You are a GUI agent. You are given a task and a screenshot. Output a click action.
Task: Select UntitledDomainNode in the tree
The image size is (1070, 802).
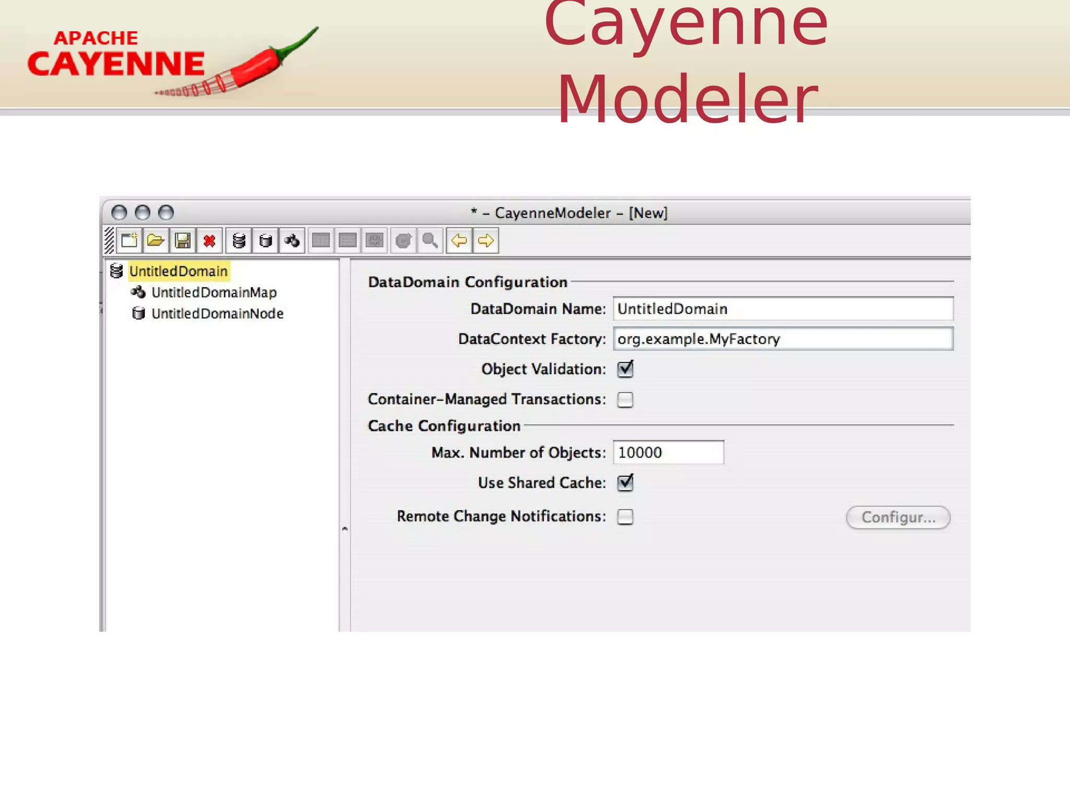[x=217, y=313]
